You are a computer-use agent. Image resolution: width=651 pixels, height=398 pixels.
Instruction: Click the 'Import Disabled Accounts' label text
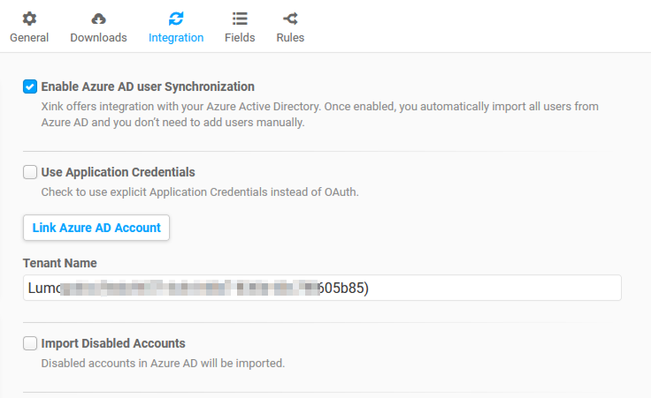click(x=113, y=343)
